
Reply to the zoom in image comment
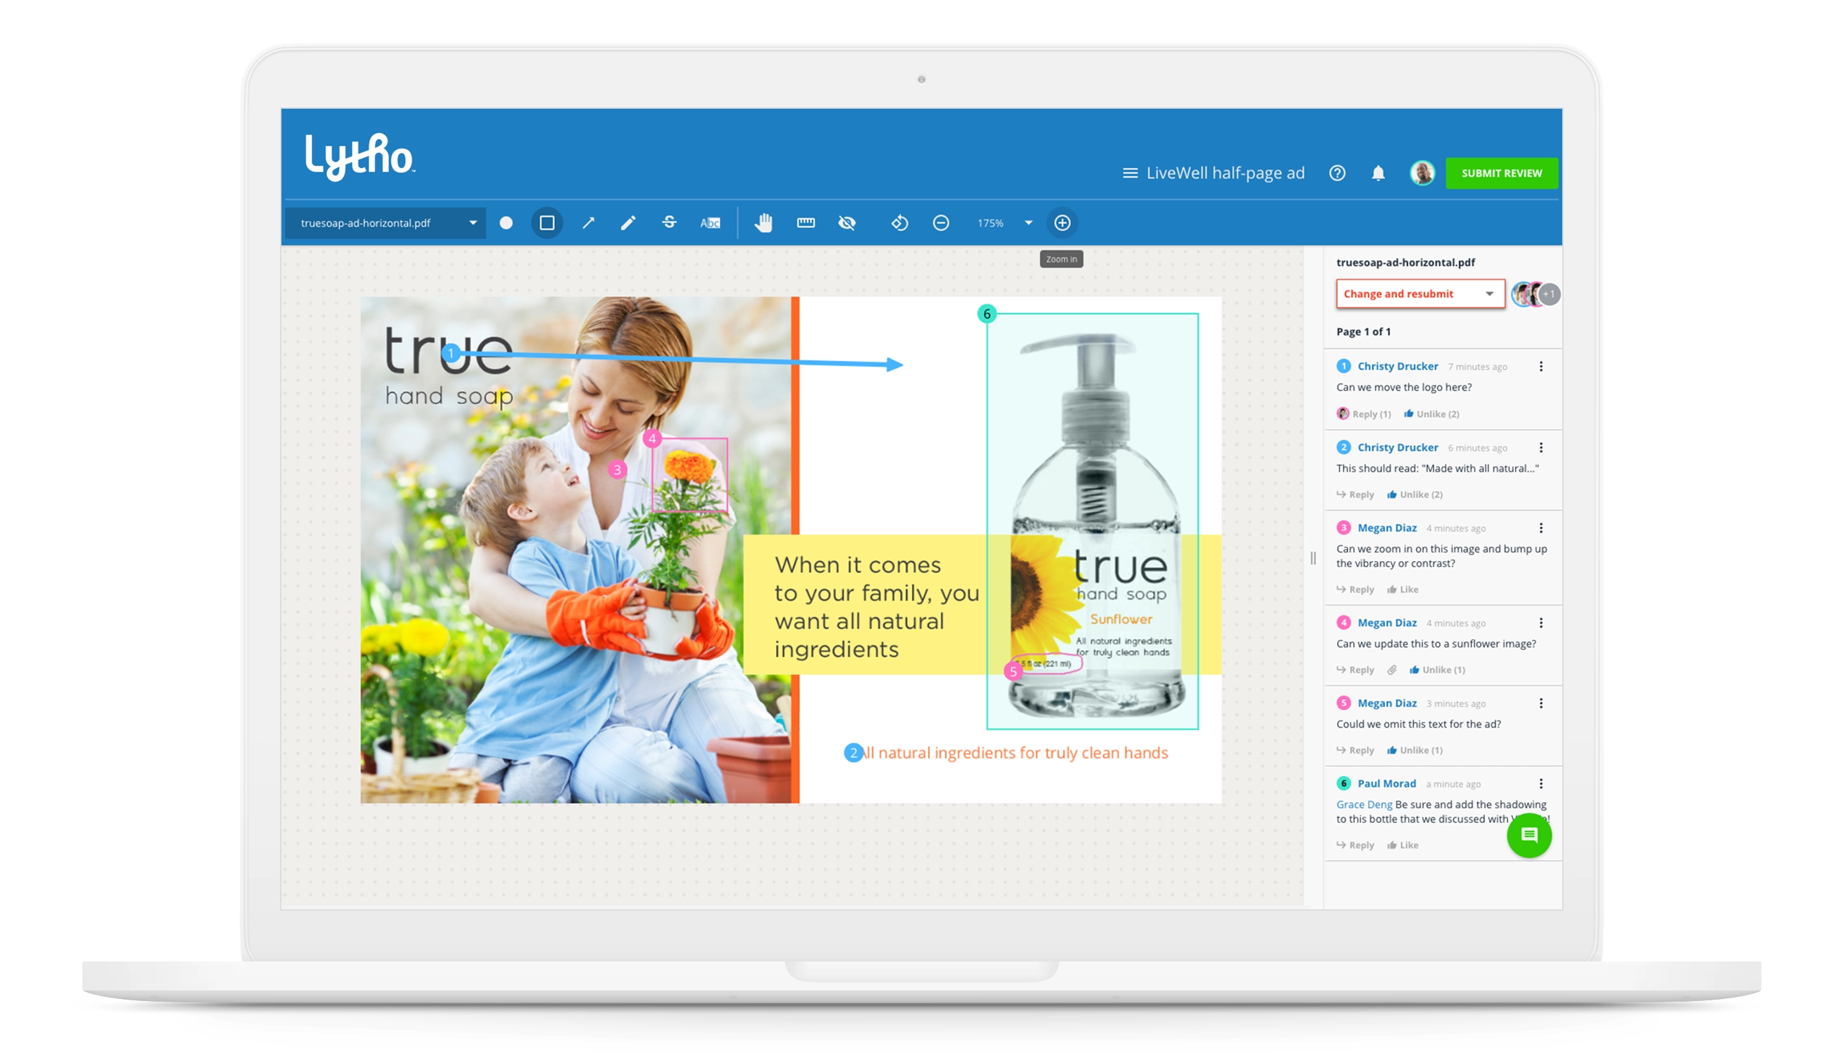click(x=1355, y=589)
